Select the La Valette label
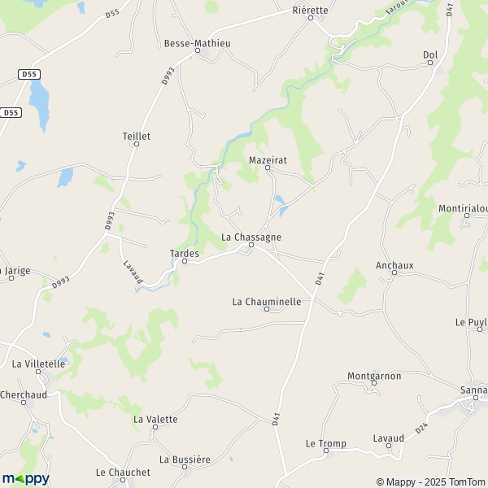The width and height of the screenshot is (488, 488). tap(155, 419)
